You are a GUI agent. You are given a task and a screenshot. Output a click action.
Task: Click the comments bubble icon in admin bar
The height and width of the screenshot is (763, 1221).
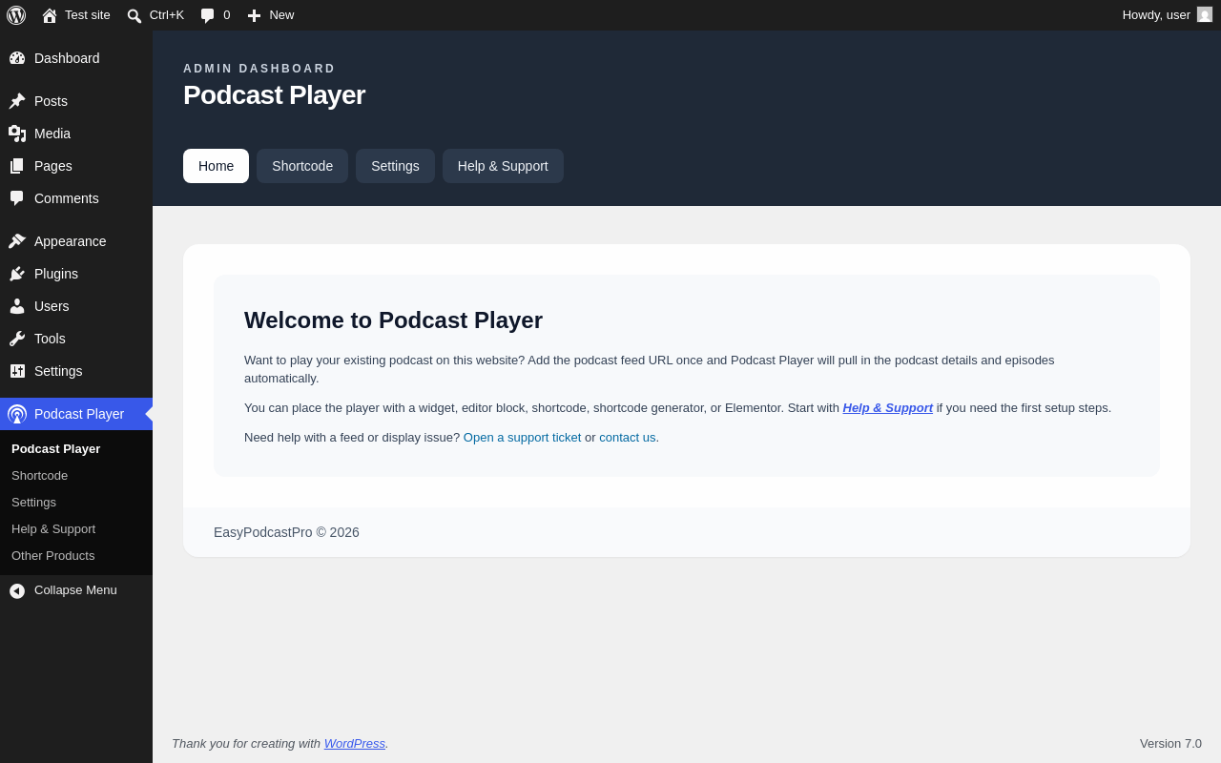coord(208,15)
